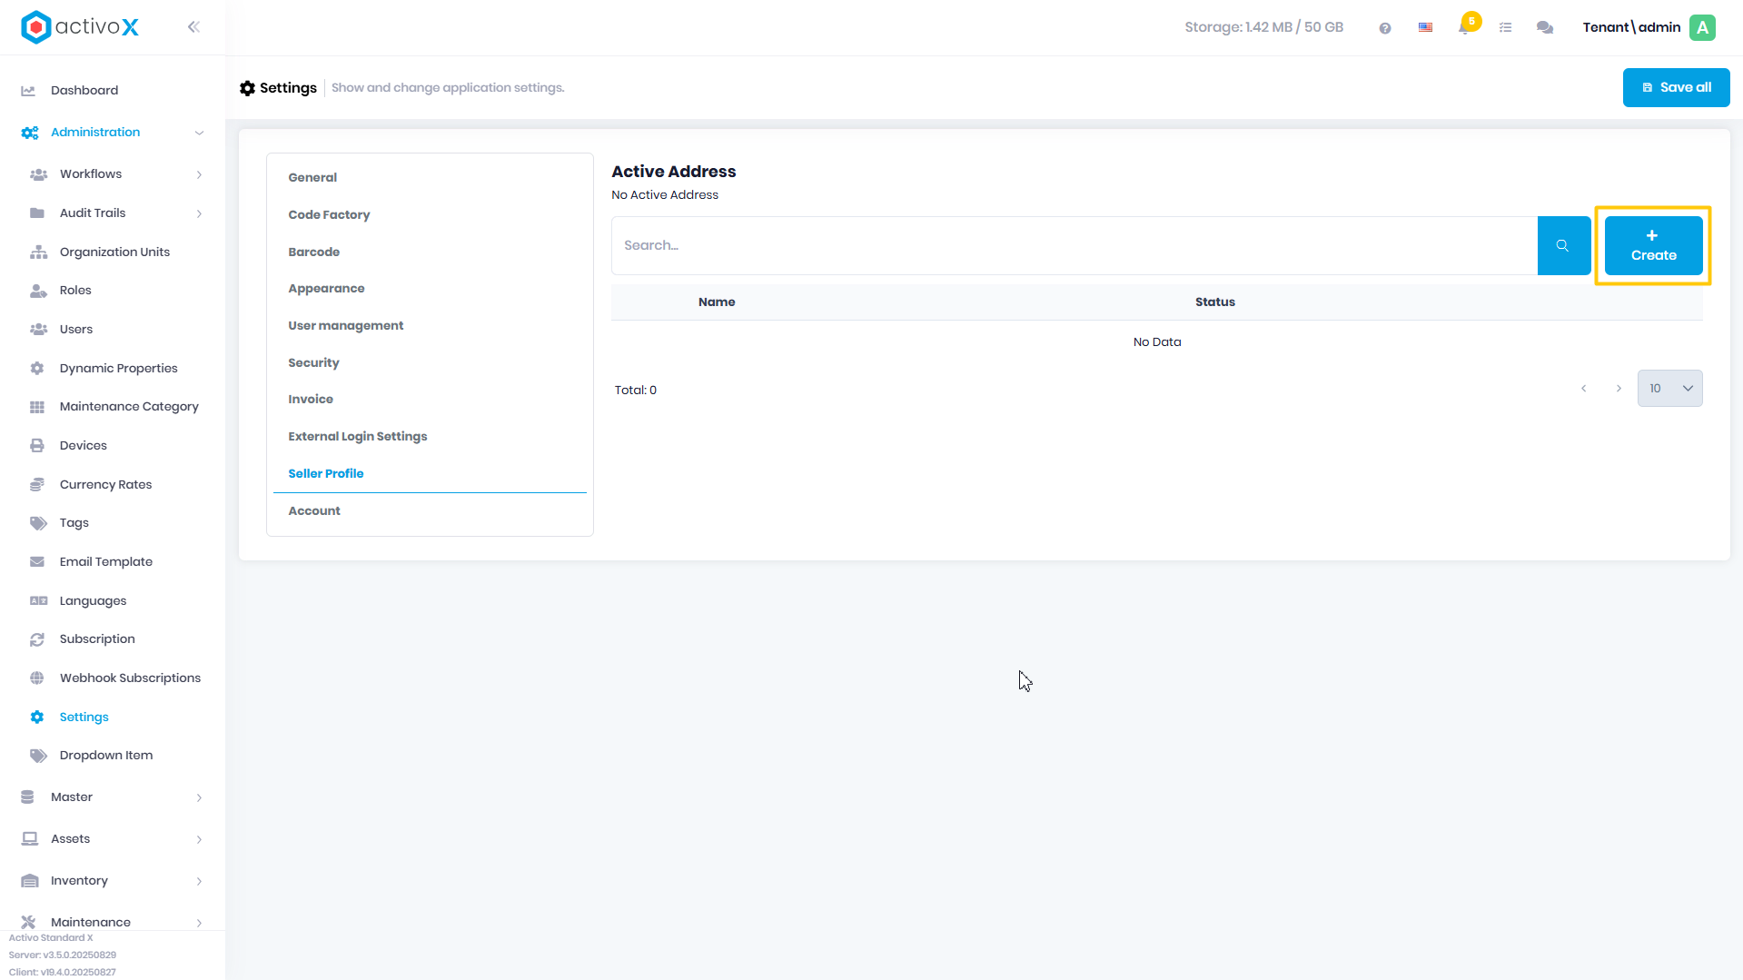Click the Maintenance Category grid icon
Image resolution: width=1743 pixels, height=980 pixels.
point(37,407)
